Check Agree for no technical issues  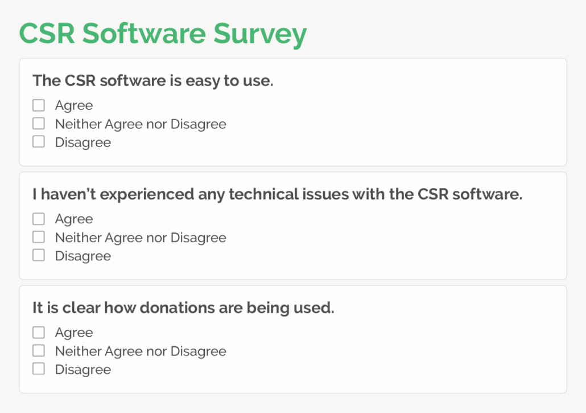pyautogui.click(x=38, y=218)
